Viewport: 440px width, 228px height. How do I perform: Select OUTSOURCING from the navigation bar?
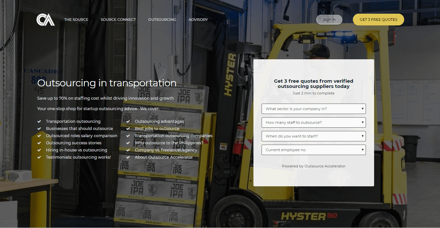[162, 20]
